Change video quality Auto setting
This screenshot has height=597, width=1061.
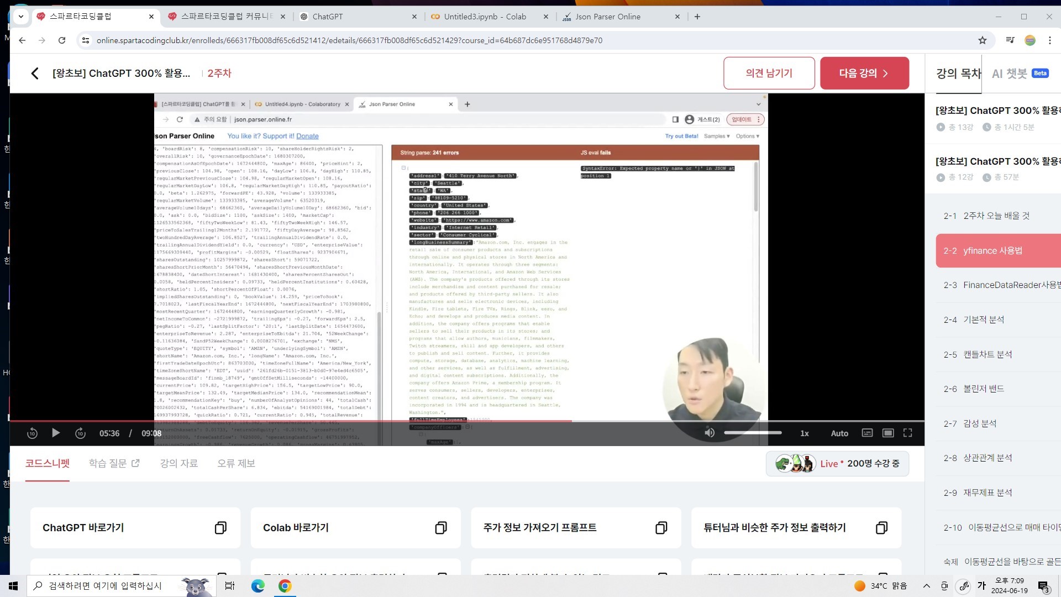point(839,433)
